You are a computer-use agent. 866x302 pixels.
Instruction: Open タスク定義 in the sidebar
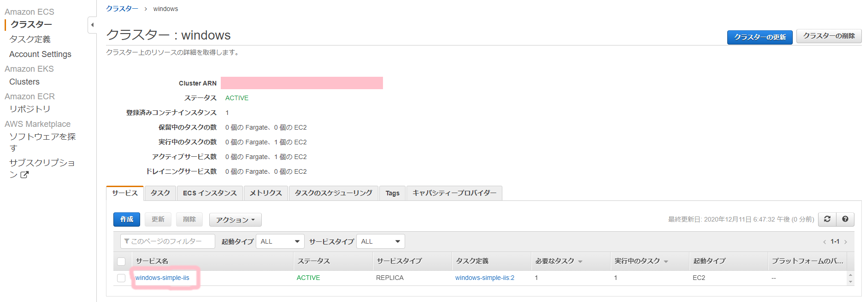click(x=30, y=39)
